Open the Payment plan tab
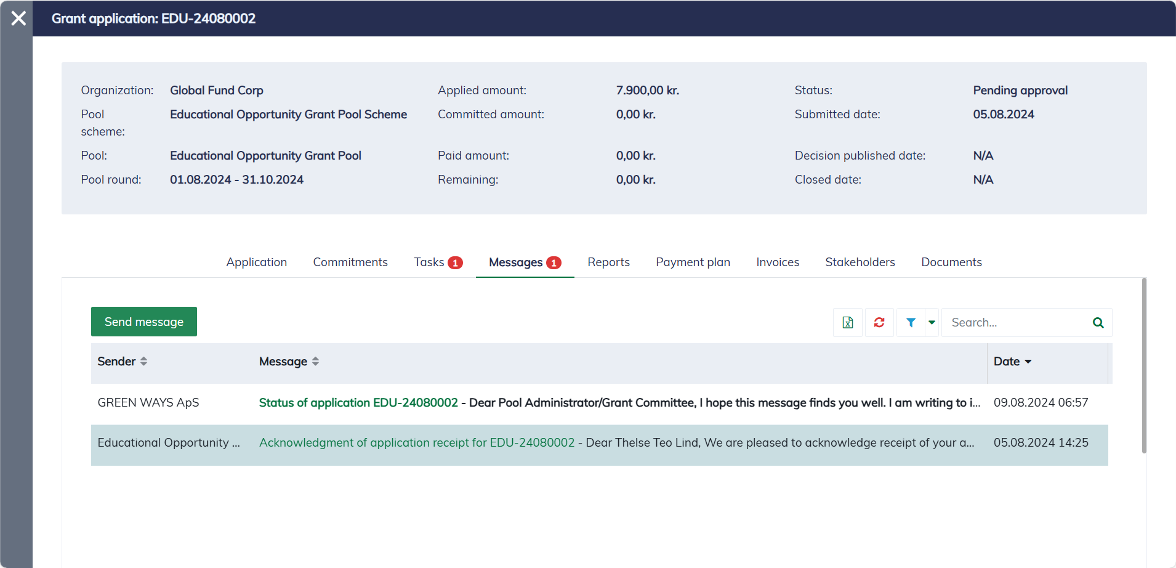 coord(693,262)
